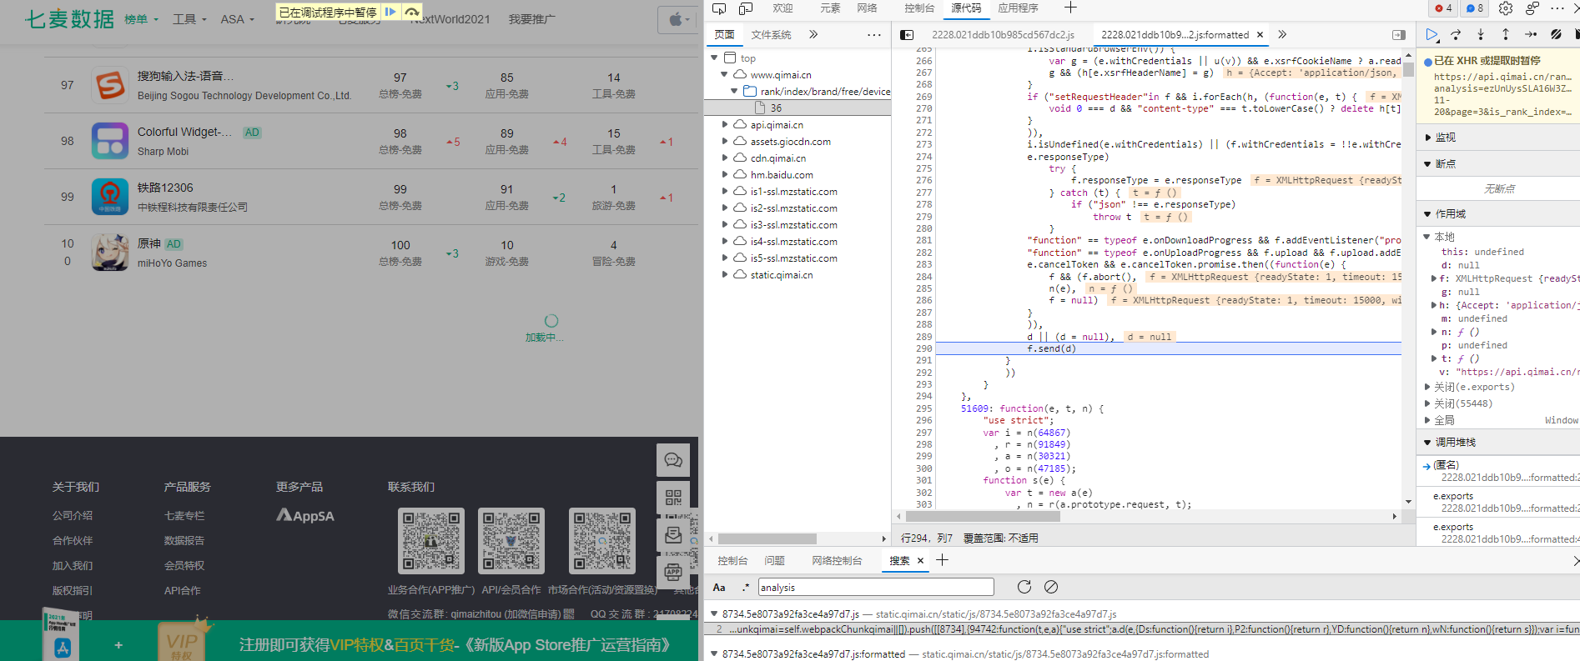The width and height of the screenshot is (1580, 661).
Task: Resume script execution in debugger toolbar
Action: click(x=1432, y=34)
